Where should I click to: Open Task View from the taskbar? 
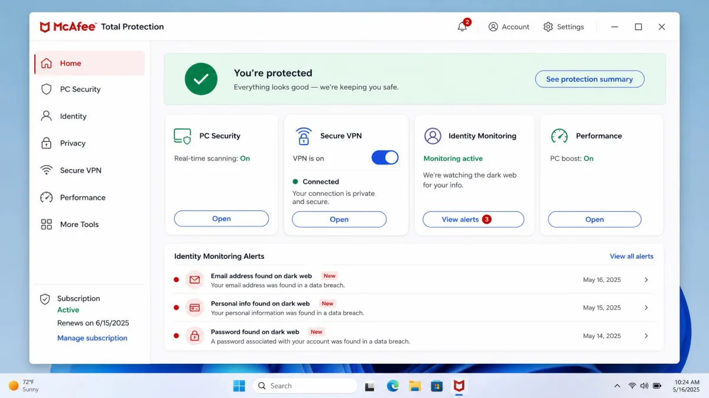[x=370, y=387]
